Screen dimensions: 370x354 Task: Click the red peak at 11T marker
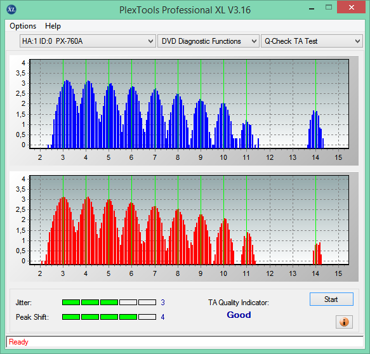click(x=248, y=233)
